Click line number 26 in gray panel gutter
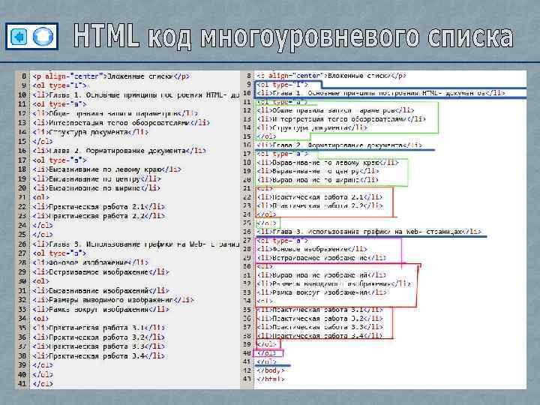Viewport: 540px width, 405px height. click(22, 244)
